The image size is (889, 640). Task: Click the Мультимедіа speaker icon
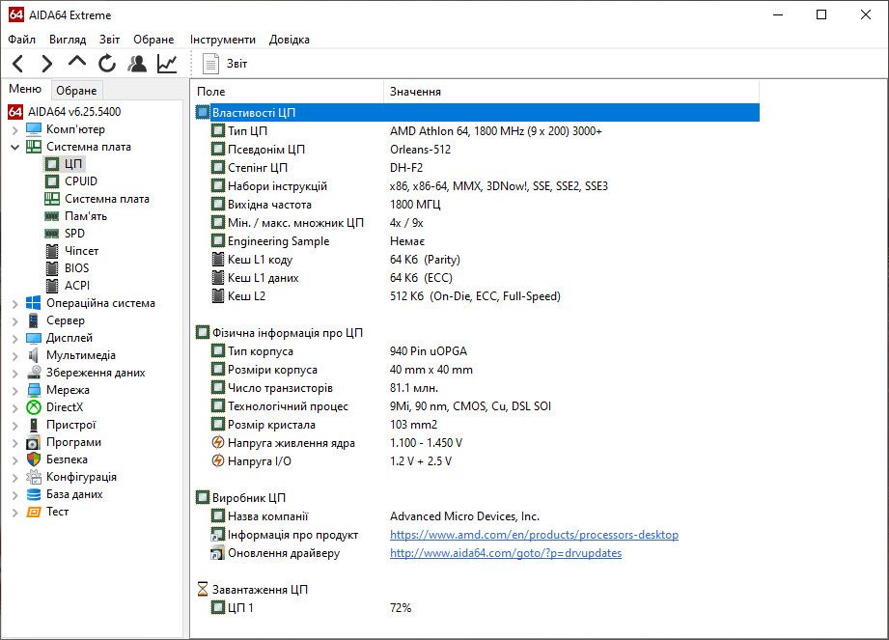34,355
